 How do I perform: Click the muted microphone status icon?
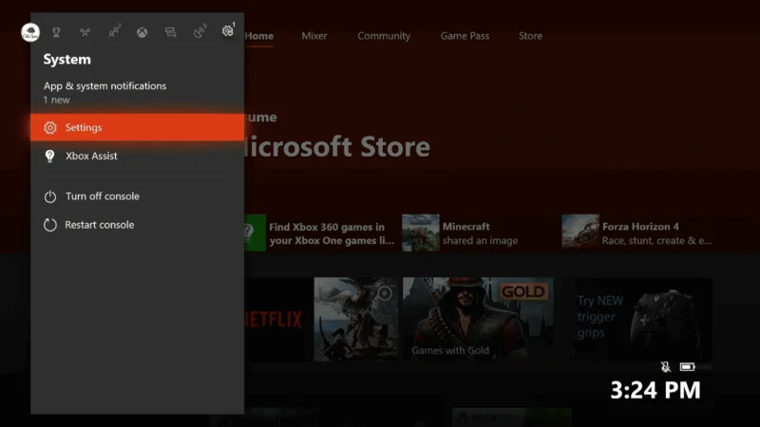[x=666, y=367]
